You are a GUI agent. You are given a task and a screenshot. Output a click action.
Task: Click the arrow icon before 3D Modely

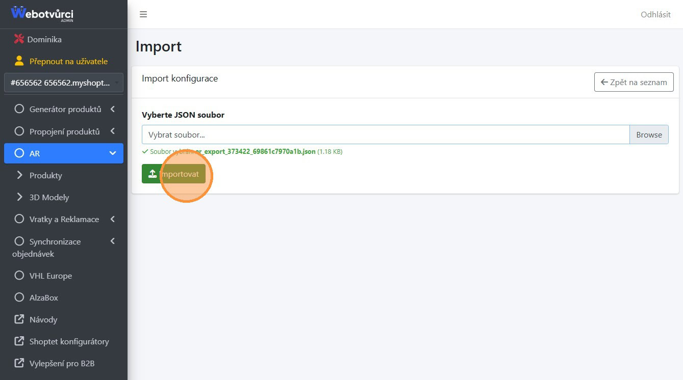tap(19, 197)
